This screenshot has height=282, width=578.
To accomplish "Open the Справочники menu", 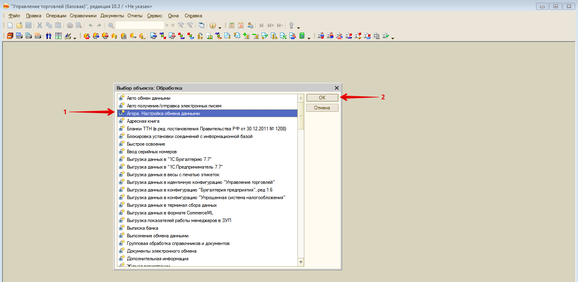I will pos(83,16).
